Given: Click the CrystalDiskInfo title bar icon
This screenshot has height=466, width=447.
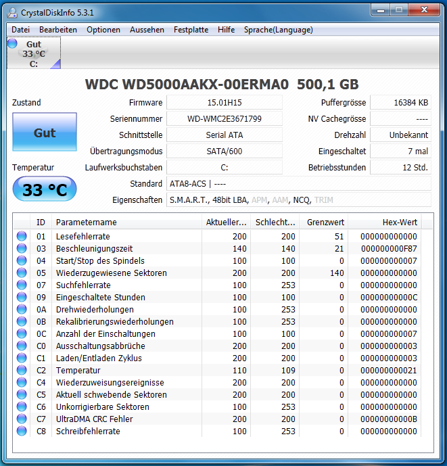Looking at the screenshot, I should pos(12,12).
